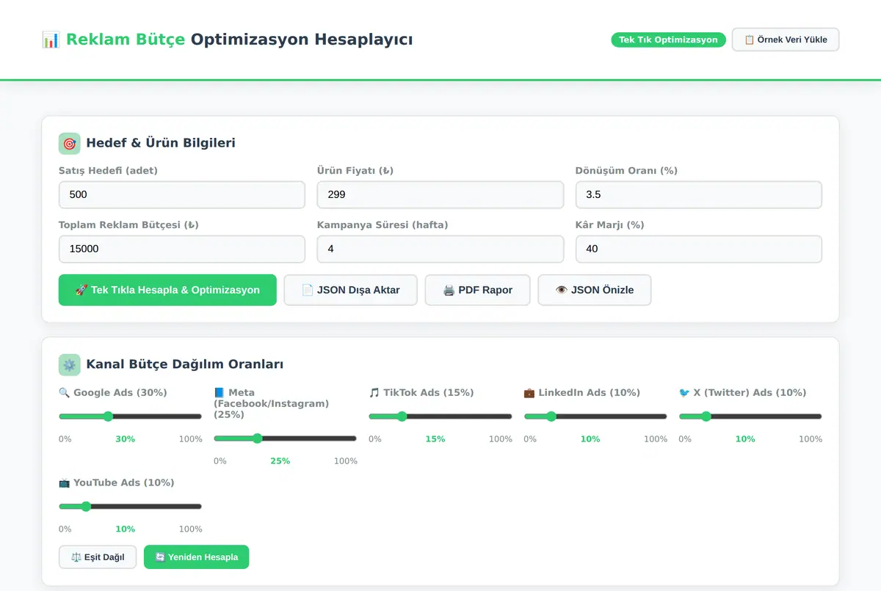Click the music note icon next to TikTok Ads

pyautogui.click(x=374, y=393)
